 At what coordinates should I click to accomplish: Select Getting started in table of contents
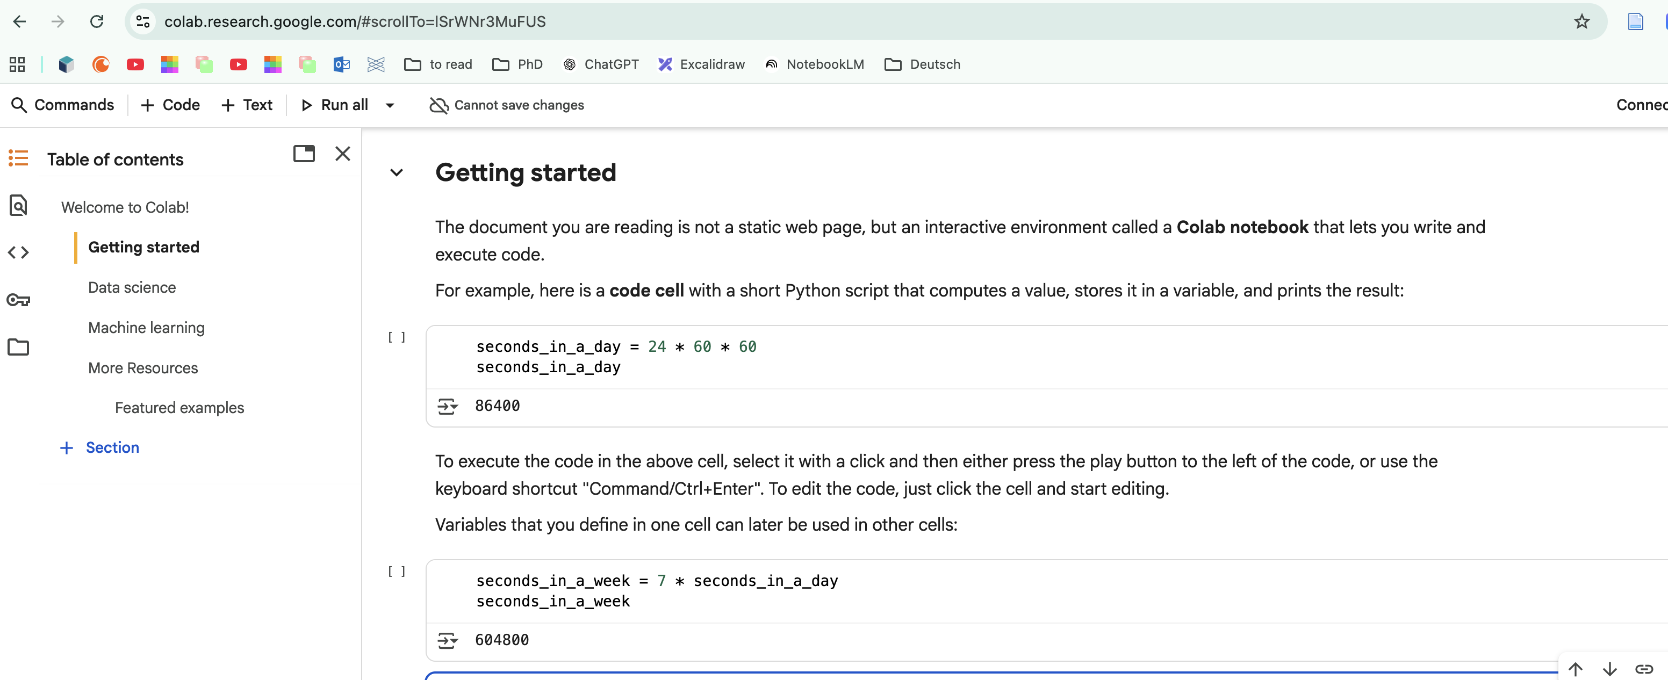point(144,247)
